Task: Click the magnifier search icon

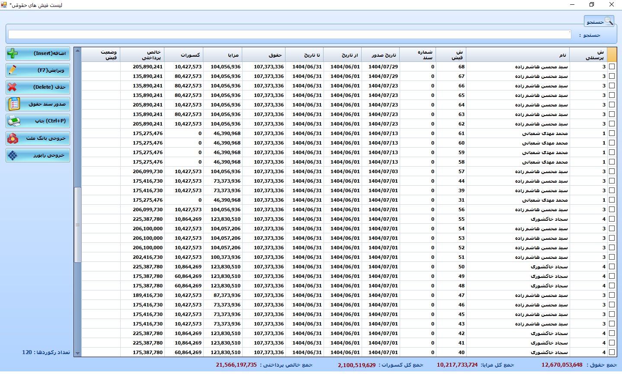Action: tap(608, 21)
